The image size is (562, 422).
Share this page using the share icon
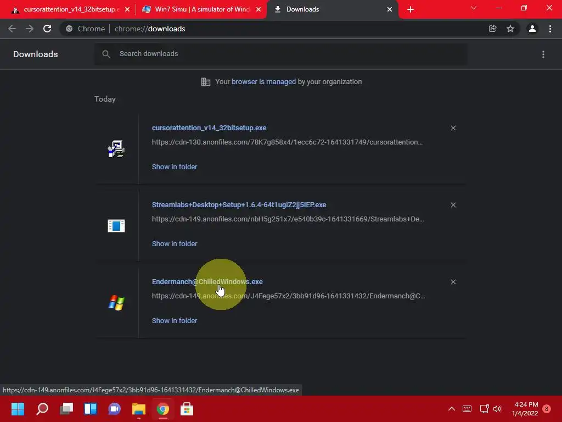pos(492,29)
